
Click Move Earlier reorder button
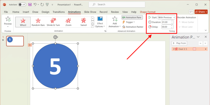186,22
